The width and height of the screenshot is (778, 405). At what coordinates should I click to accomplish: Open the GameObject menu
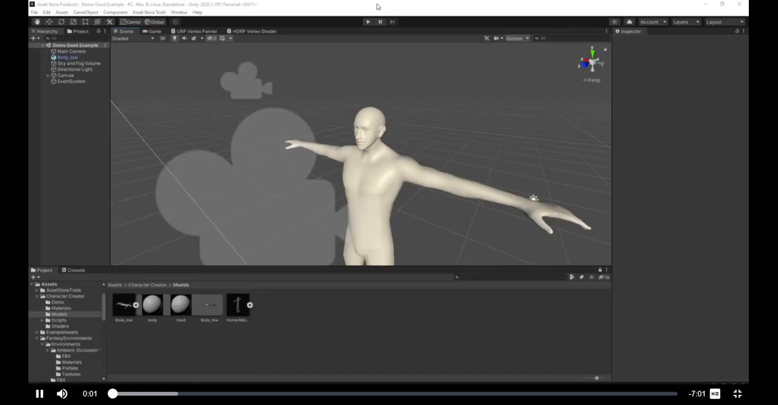85,12
